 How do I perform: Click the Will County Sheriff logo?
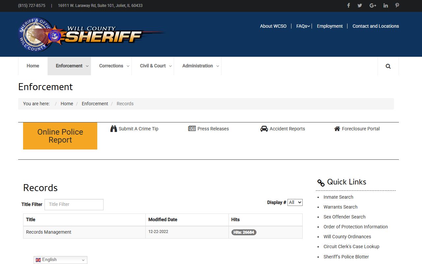point(91,34)
